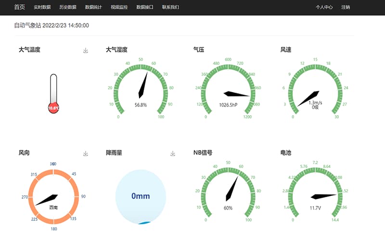Select 数据统计 in the top navigation
This screenshot has height=240, width=385.
pyautogui.click(x=93, y=7)
